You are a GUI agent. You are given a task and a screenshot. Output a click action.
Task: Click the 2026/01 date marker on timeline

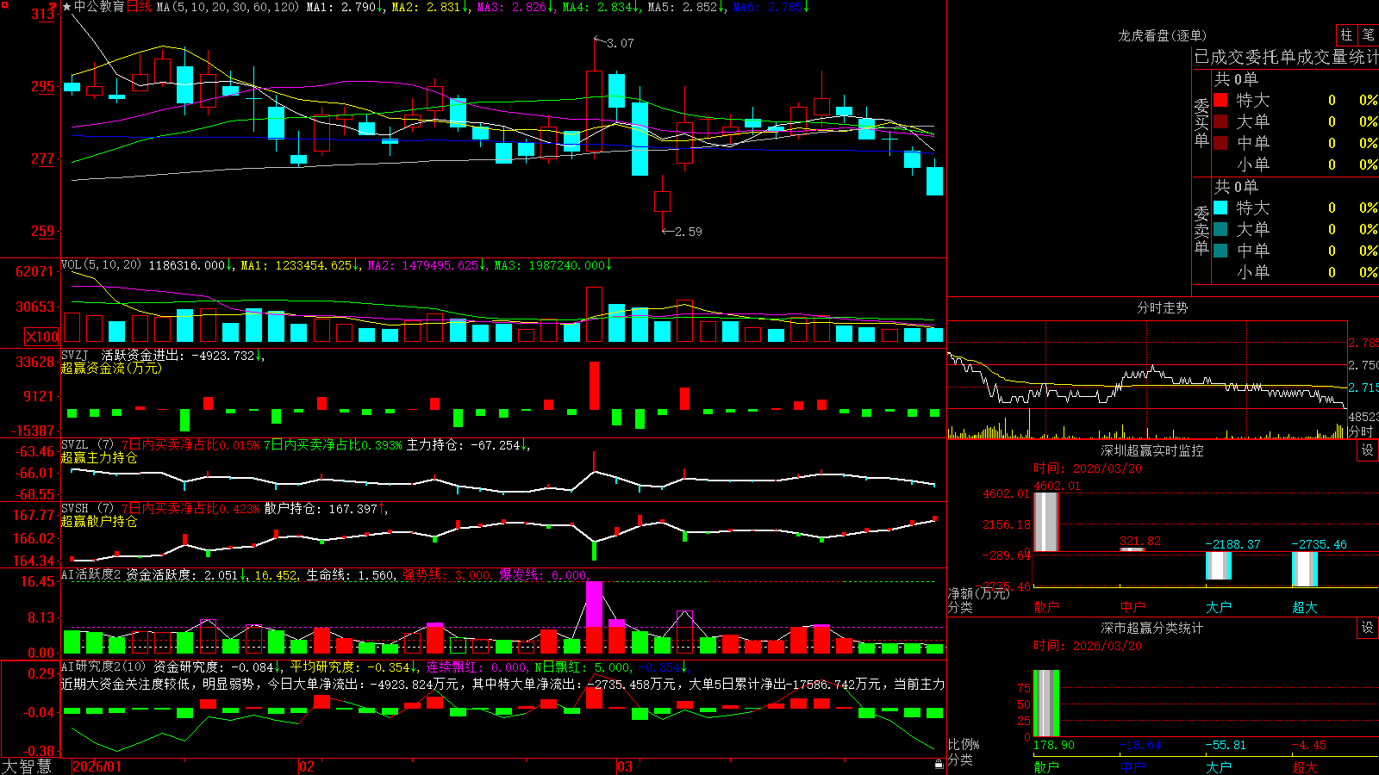(x=97, y=766)
